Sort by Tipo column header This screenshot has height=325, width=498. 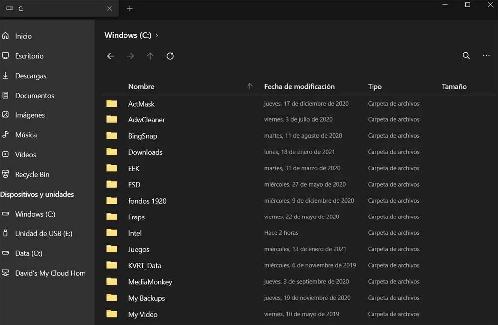(375, 86)
